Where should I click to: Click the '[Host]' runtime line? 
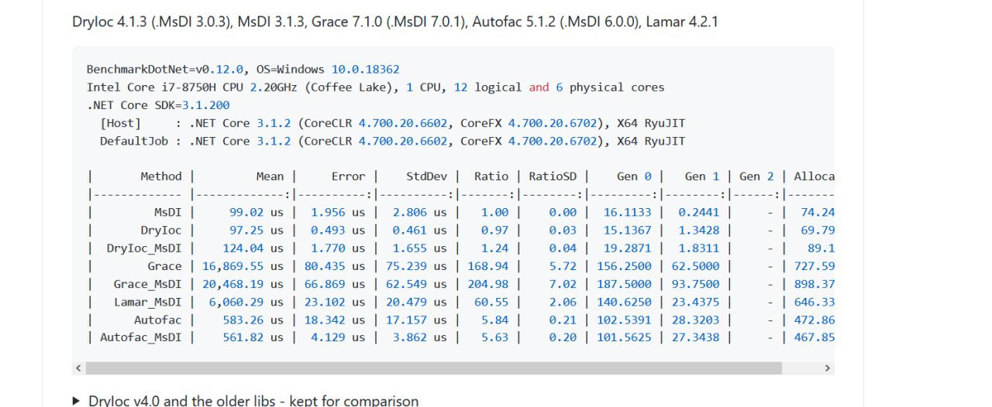[x=392, y=123]
